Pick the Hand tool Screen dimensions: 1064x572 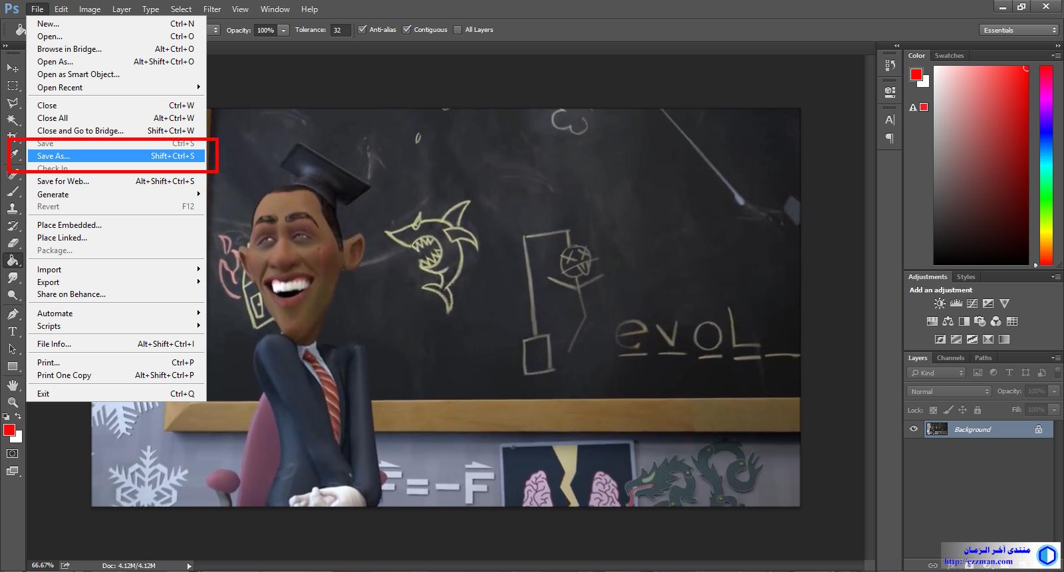click(12, 385)
